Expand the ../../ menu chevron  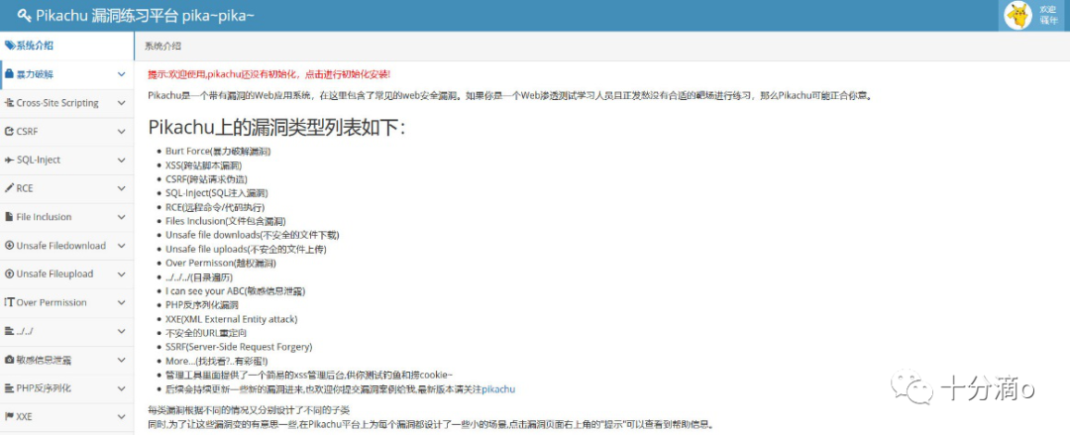pos(122,331)
